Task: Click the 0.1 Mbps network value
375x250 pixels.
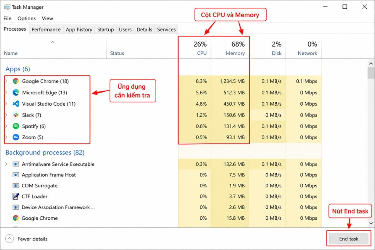Action: coord(307,81)
